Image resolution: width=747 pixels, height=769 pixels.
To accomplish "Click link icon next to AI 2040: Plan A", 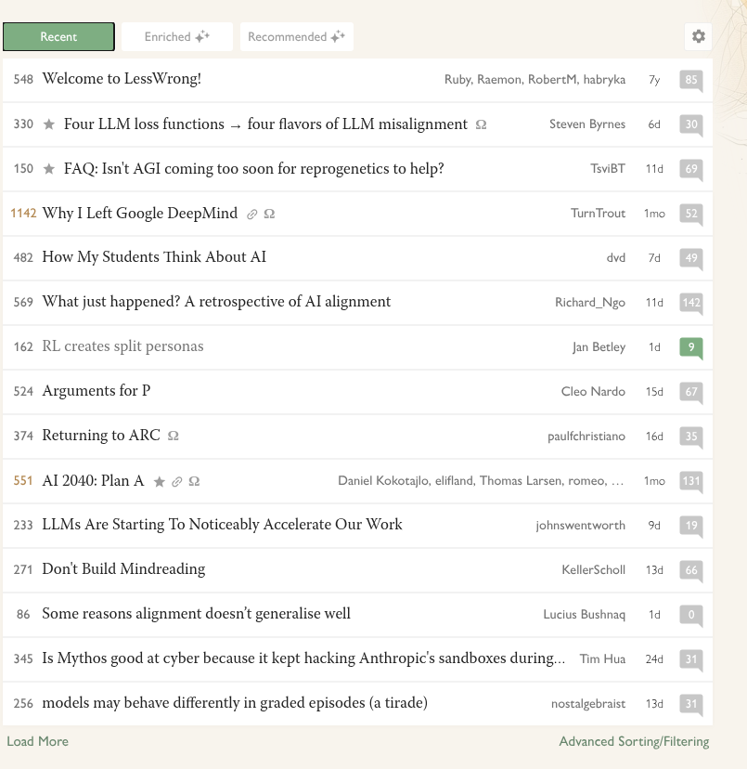I will tap(177, 482).
